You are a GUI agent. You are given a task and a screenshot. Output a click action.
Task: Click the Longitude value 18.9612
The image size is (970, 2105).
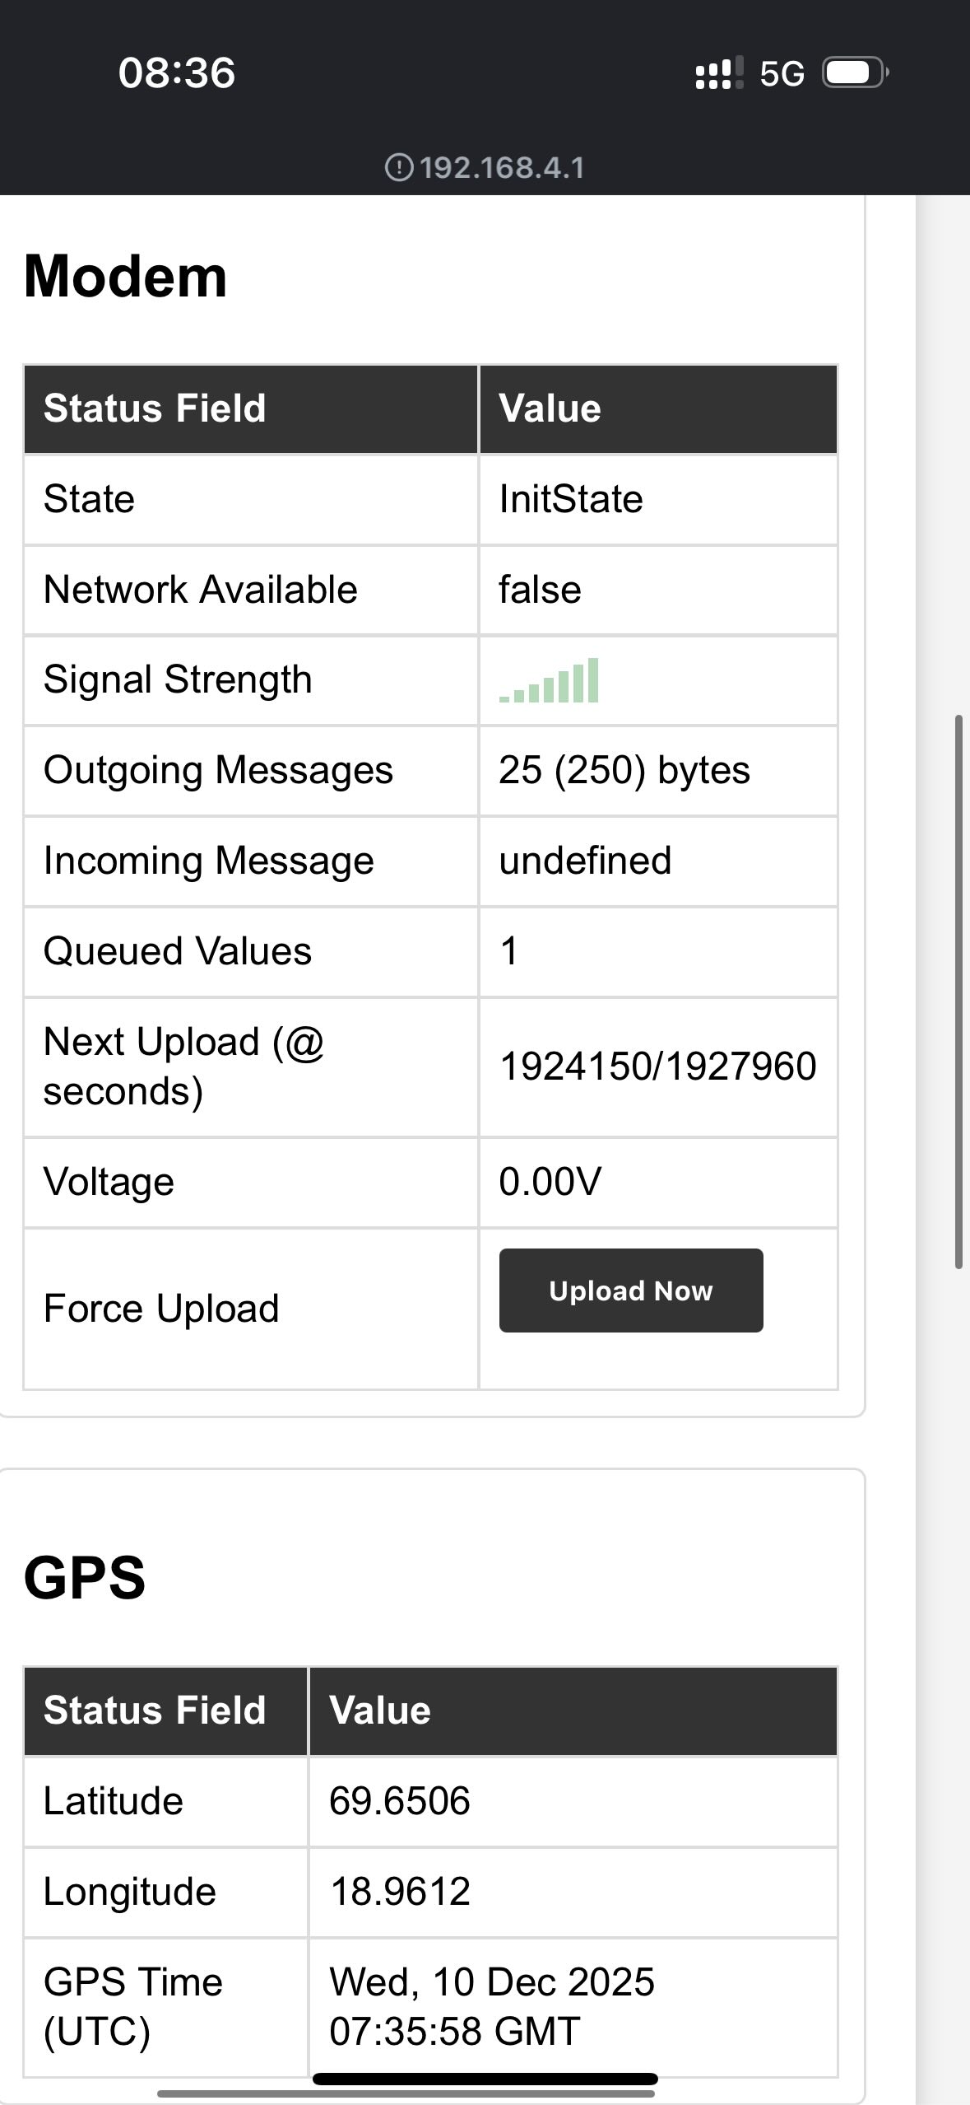[400, 1892]
